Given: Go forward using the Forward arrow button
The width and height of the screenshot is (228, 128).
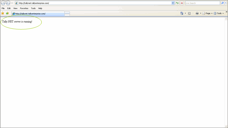Looking at the screenshot, I should tap(8, 3).
